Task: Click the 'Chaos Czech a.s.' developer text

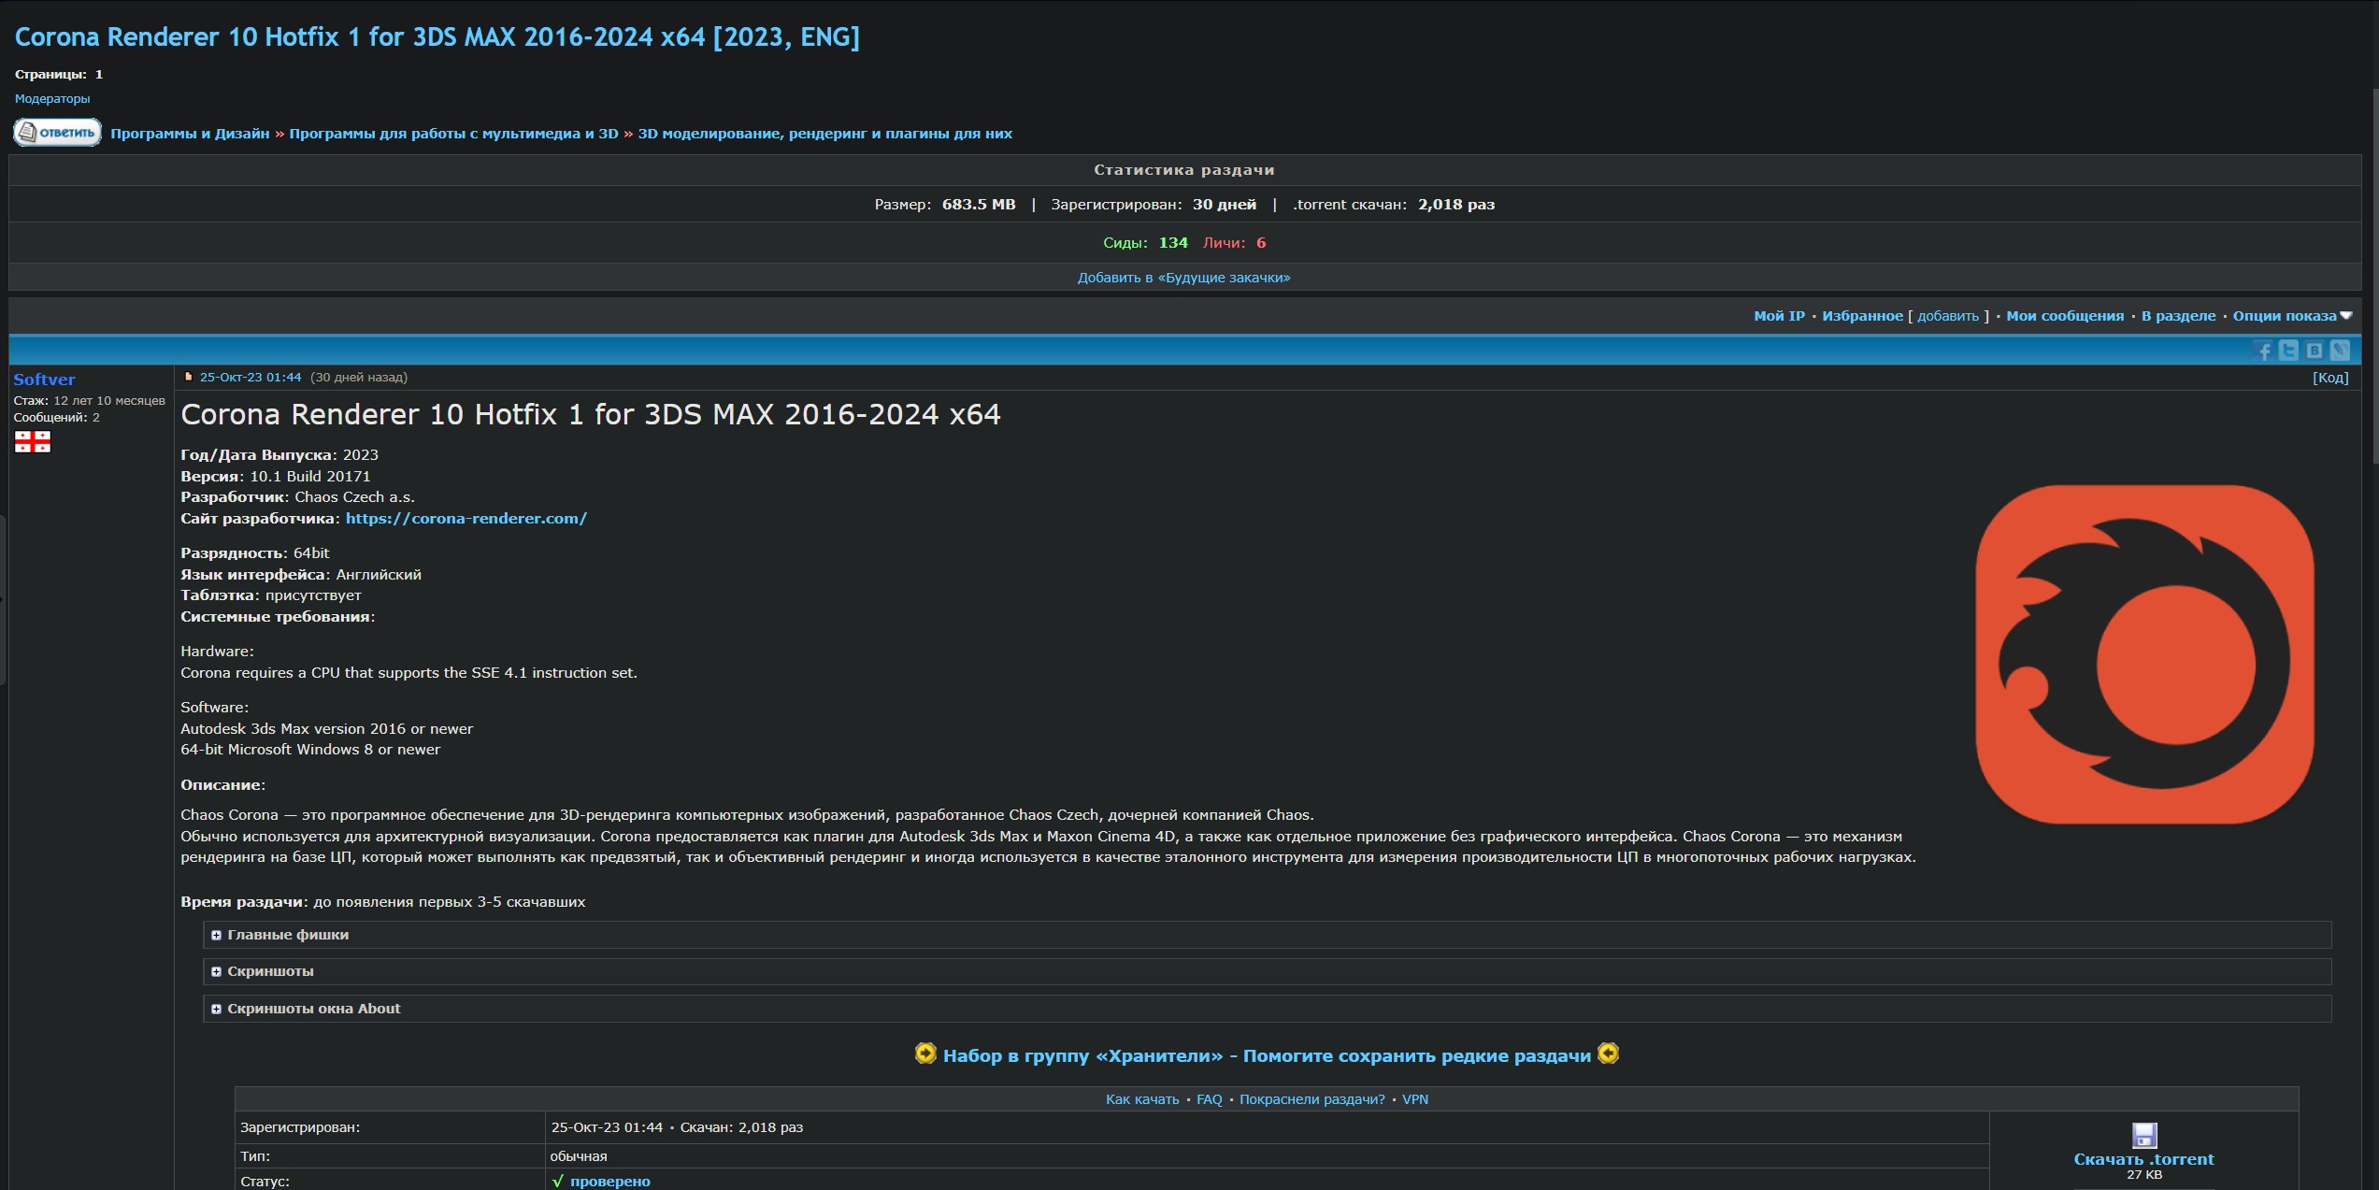Action: point(354,497)
